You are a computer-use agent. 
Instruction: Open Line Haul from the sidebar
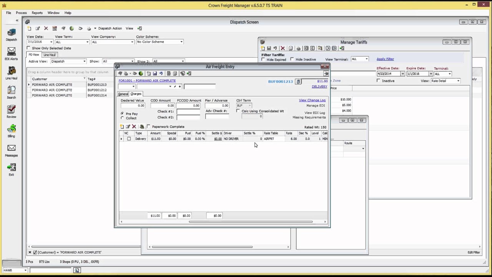11,72
